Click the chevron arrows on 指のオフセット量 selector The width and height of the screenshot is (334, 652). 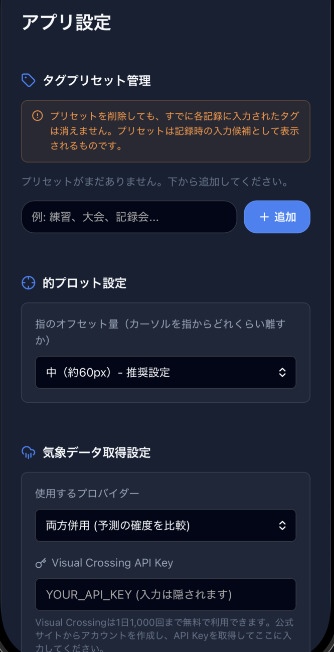tap(282, 372)
